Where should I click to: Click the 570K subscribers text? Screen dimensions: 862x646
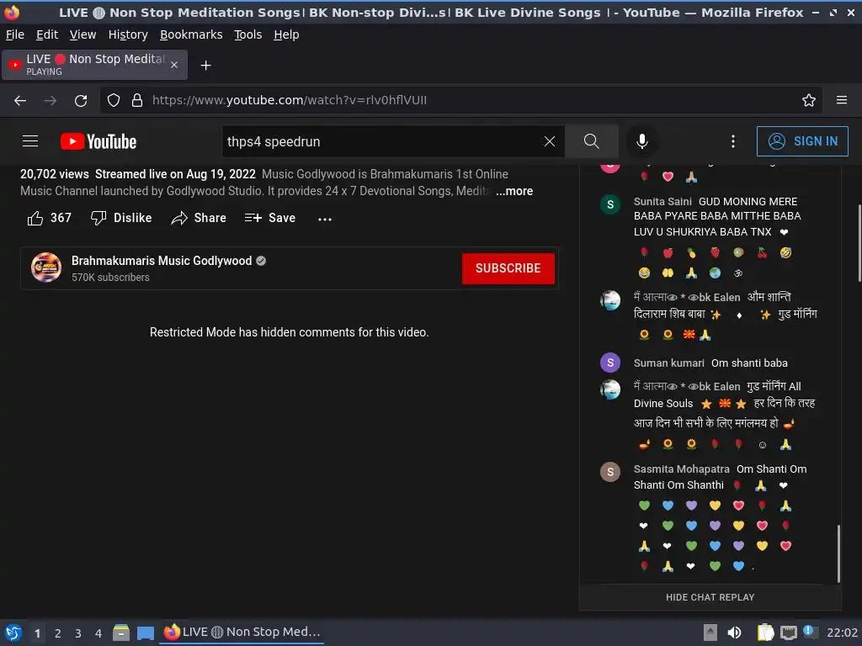point(110,278)
